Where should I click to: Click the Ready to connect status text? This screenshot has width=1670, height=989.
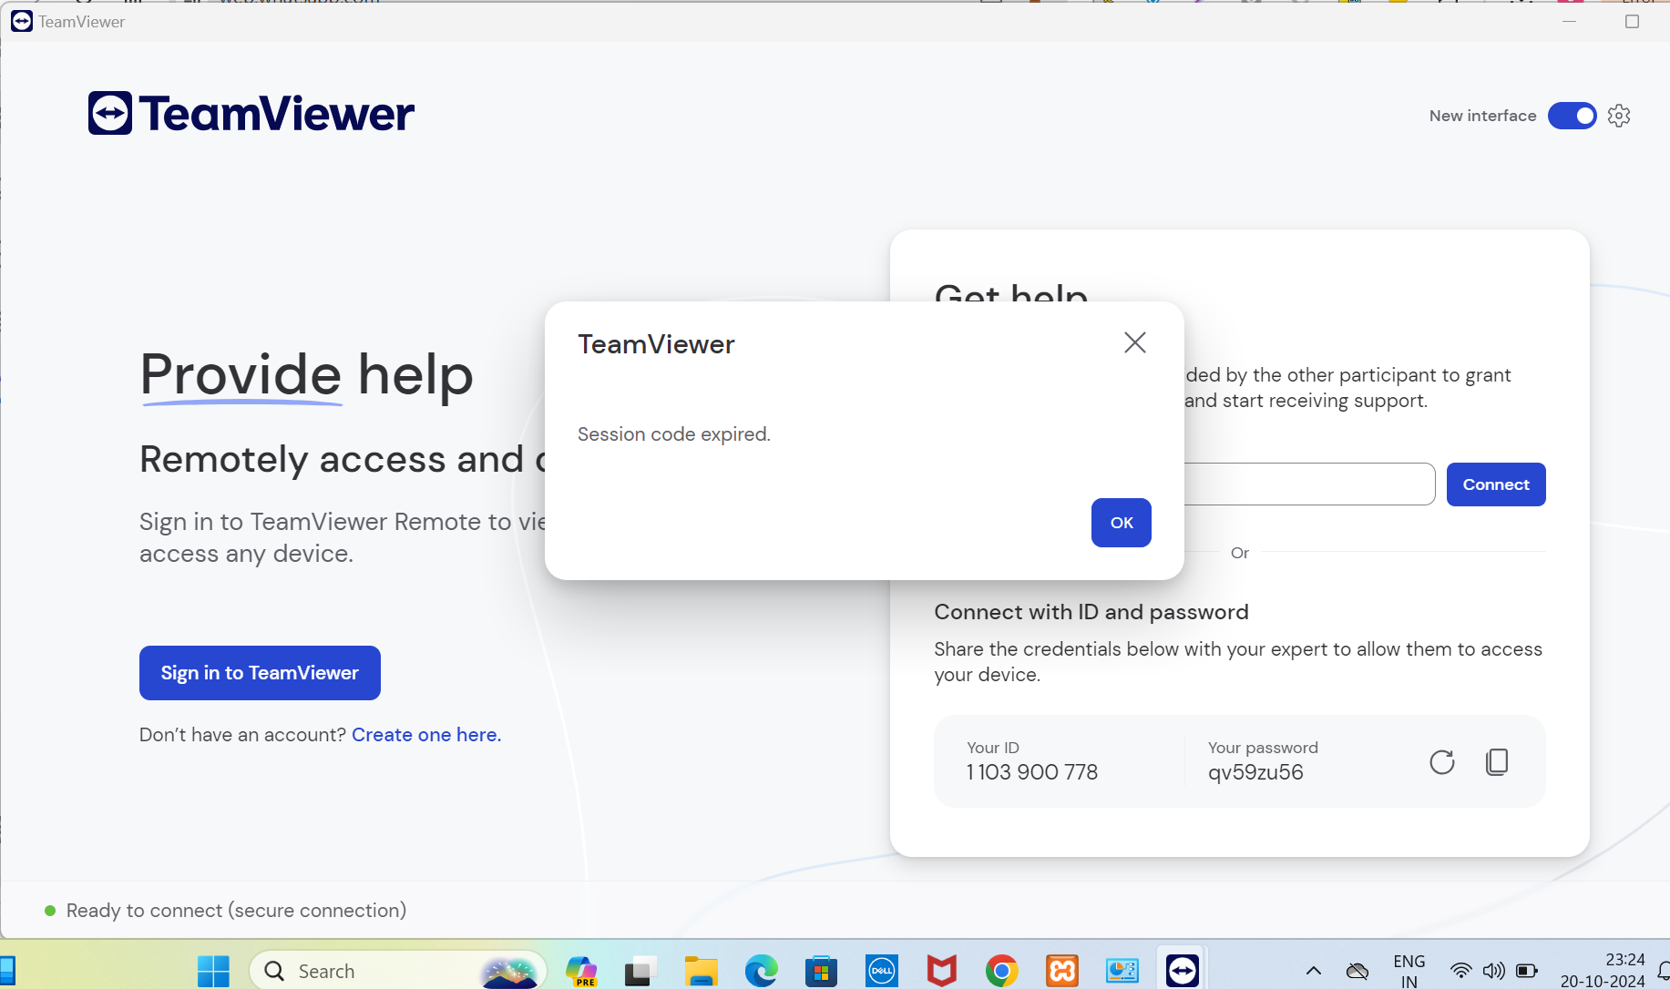(x=236, y=911)
